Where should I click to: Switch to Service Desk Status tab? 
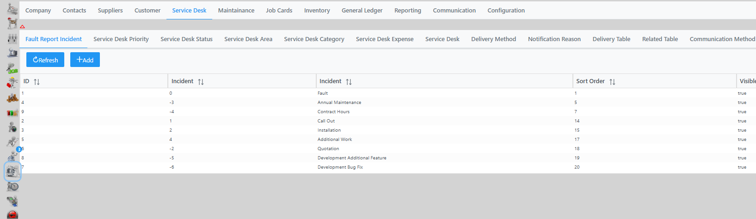(x=186, y=39)
